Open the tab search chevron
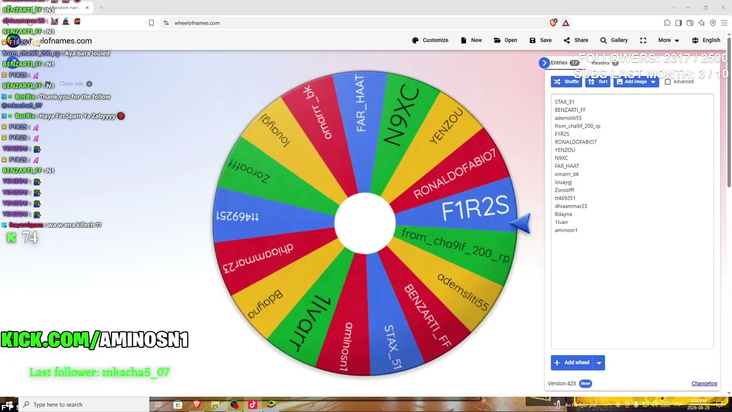This screenshot has height=412, width=732. (674, 7)
